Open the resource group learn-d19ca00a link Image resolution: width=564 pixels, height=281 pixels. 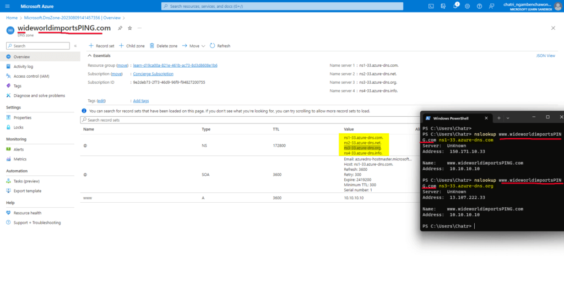click(x=175, y=66)
